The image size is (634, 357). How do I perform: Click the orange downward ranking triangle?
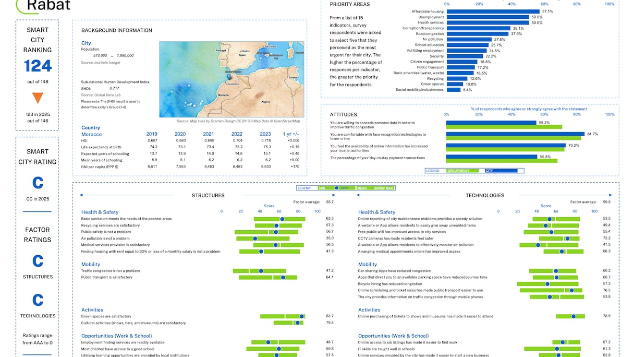pos(38,98)
